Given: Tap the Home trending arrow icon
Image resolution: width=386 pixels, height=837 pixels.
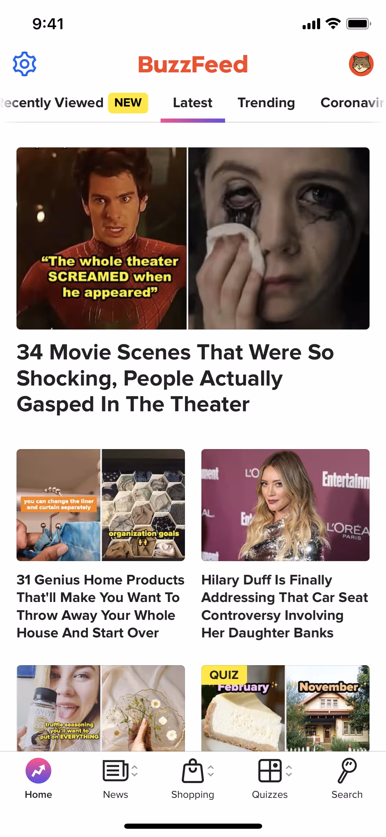Looking at the screenshot, I should click(x=38, y=771).
